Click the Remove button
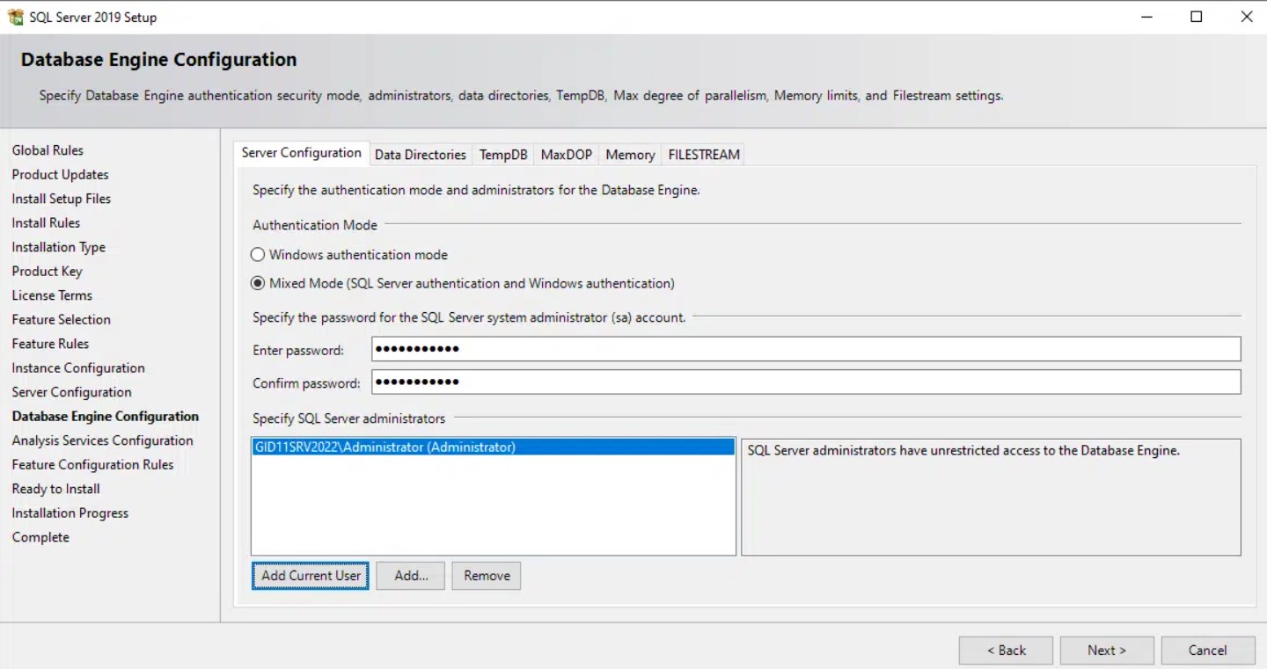 pyautogui.click(x=487, y=576)
